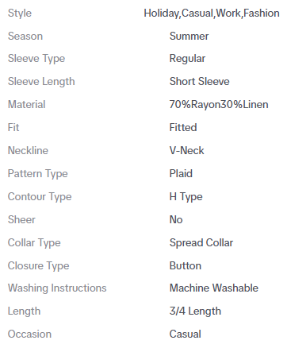This screenshot has width=287, height=348.
Task: Click the Style attribute label
Action: point(20,13)
